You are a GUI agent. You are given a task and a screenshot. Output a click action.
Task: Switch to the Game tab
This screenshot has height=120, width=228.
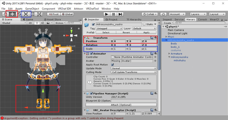[x=28, y=19]
